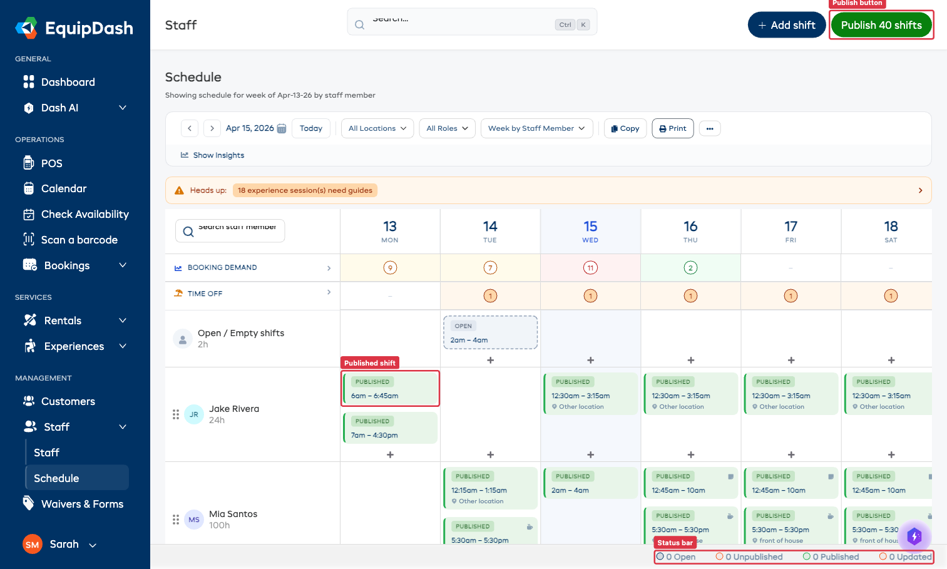Open Jake Rivera's 7am – 4:30pm shift
947x569 pixels.
click(391, 428)
